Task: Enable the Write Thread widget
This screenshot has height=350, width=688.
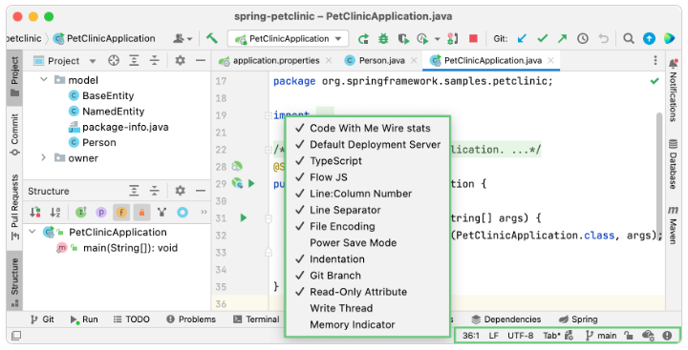Action: (x=368, y=308)
